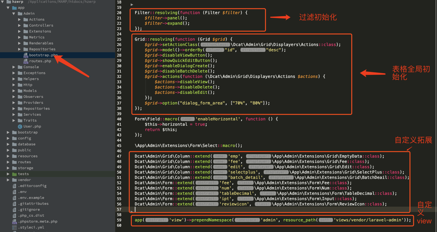Expand the Console folder arrow
The image size is (437, 232).
tap(14, 67)
